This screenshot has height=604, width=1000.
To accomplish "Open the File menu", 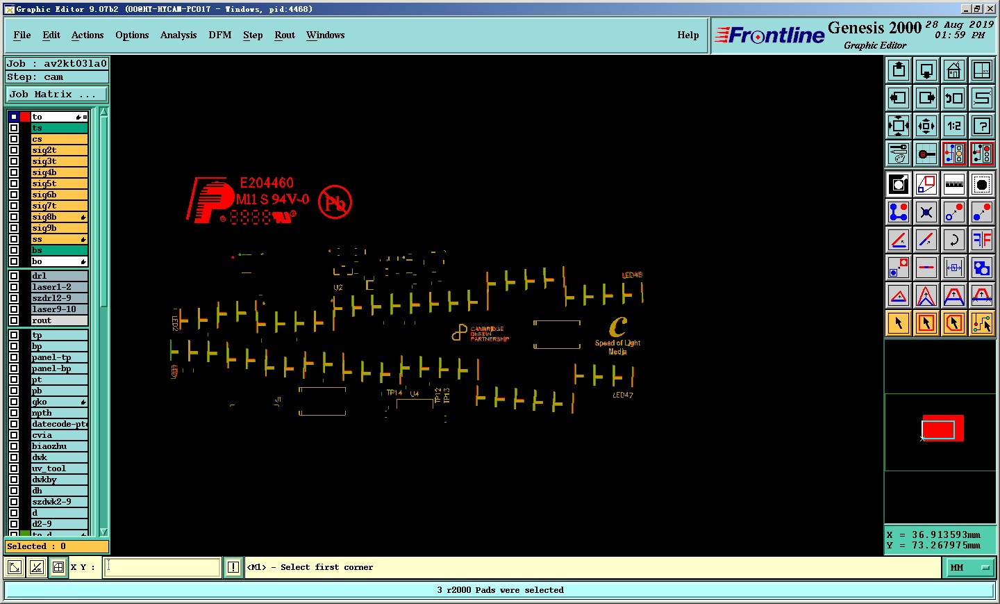I will coord(22,35).
